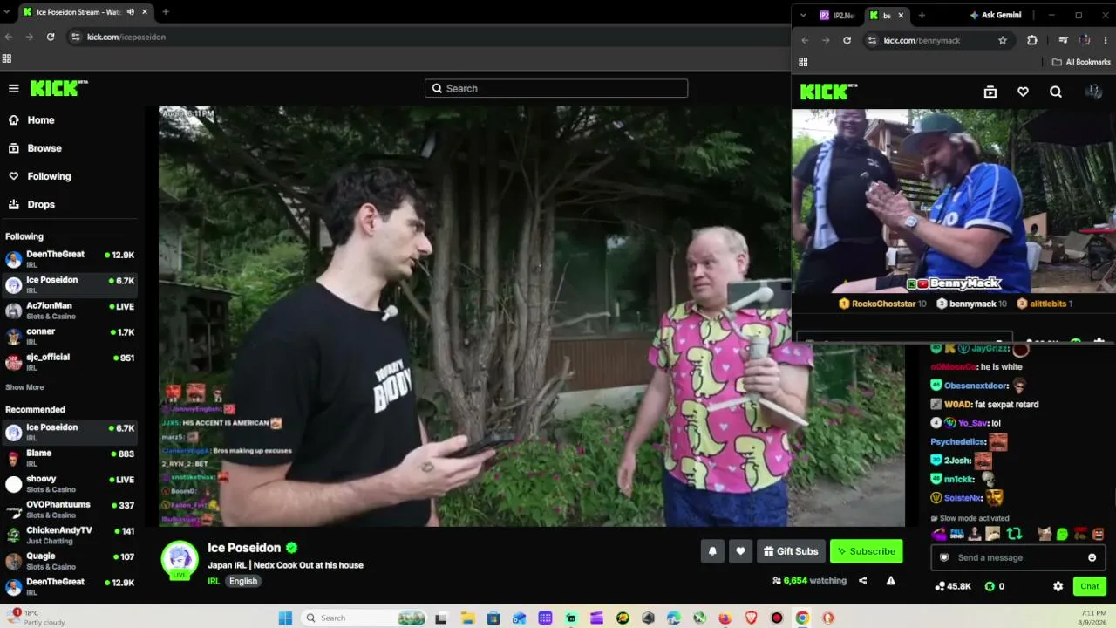Open following heart in right Kick header

click(x=1023, y=92)
